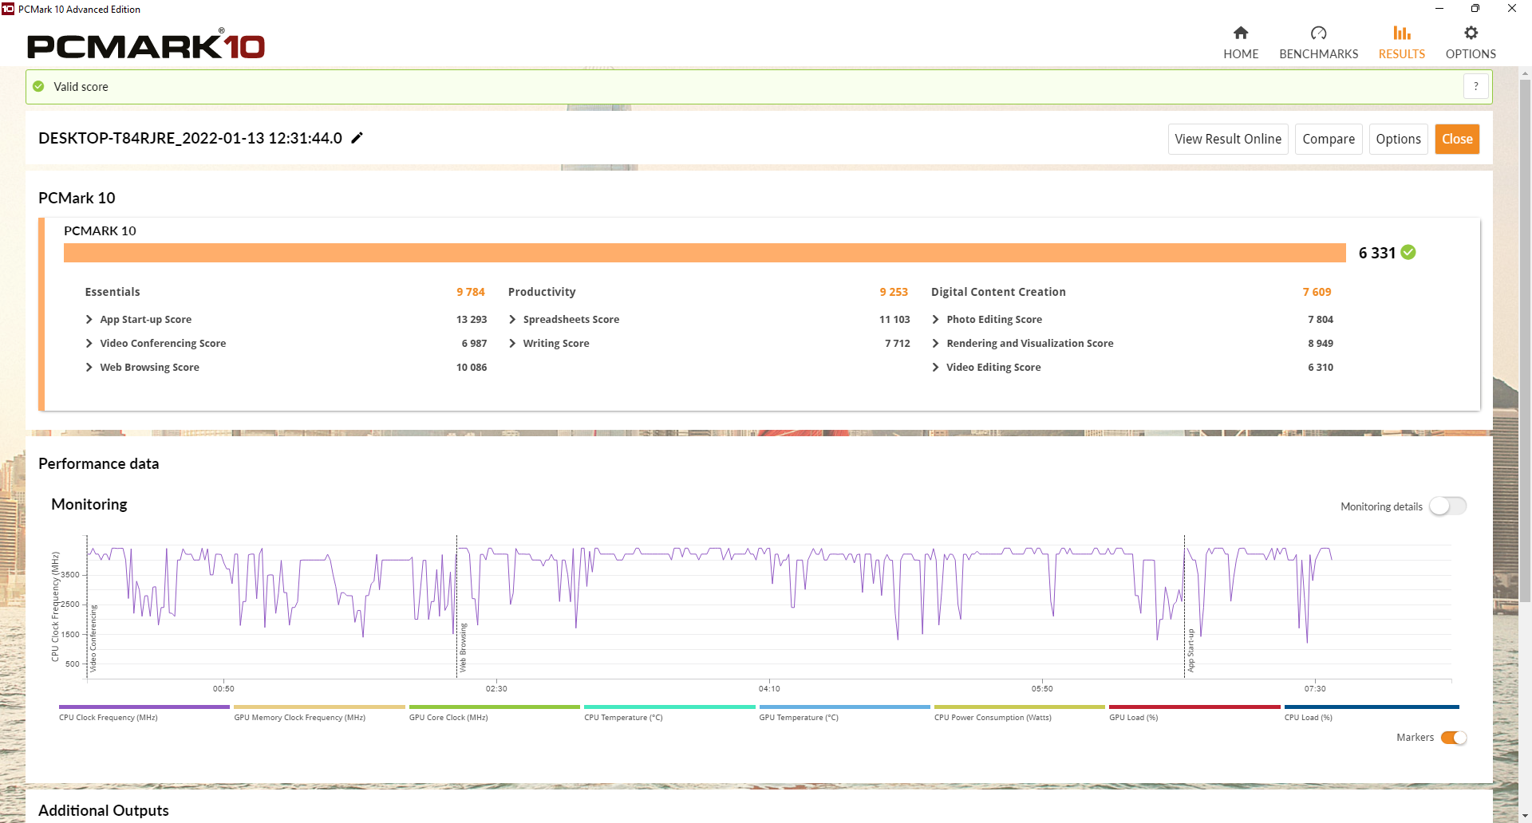
Task: Open the OPTIONS tab label
Action: (1471, 53)
